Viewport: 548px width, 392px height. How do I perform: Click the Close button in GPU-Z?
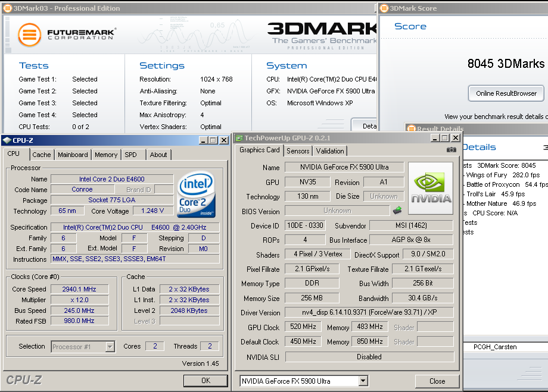(x=437, y=381)
